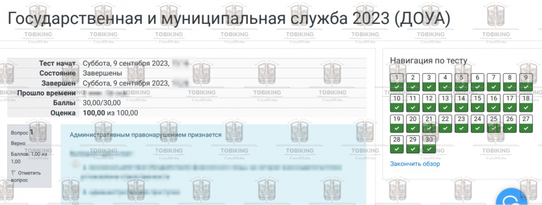Select the first blurred answer radio button
Screen dimensions: 542x205
point(75,164)
